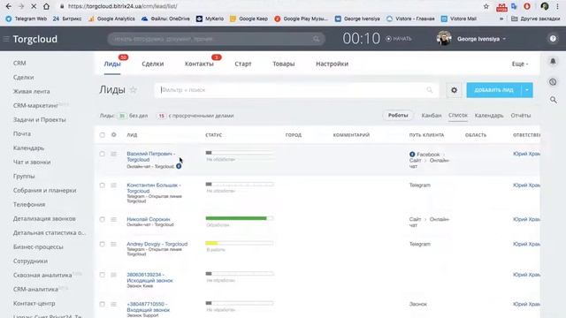This screenshot has height=318, width=566.
Task: Tick the select-all checkbox in the table header
Action: 103,135
